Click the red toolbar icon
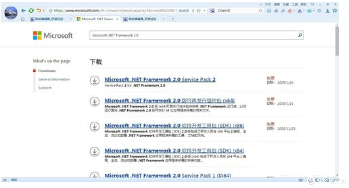Image resolution: width=349 pixels, height=188 pixels. [x=290, y=11]
